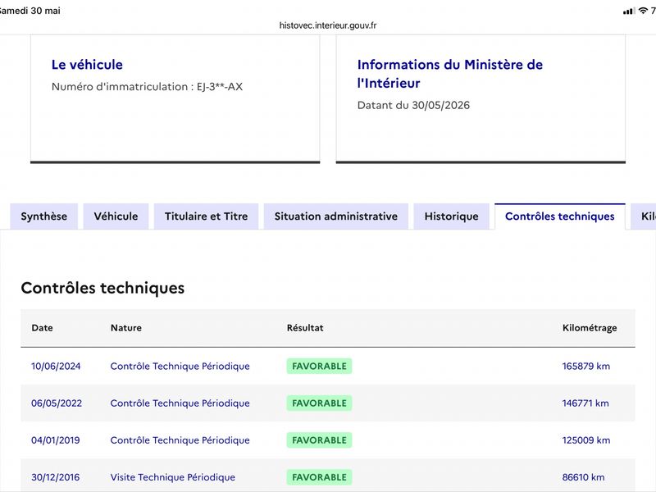656x492 pixels.
Task: Click the Résultat column header
Action: 305,328
